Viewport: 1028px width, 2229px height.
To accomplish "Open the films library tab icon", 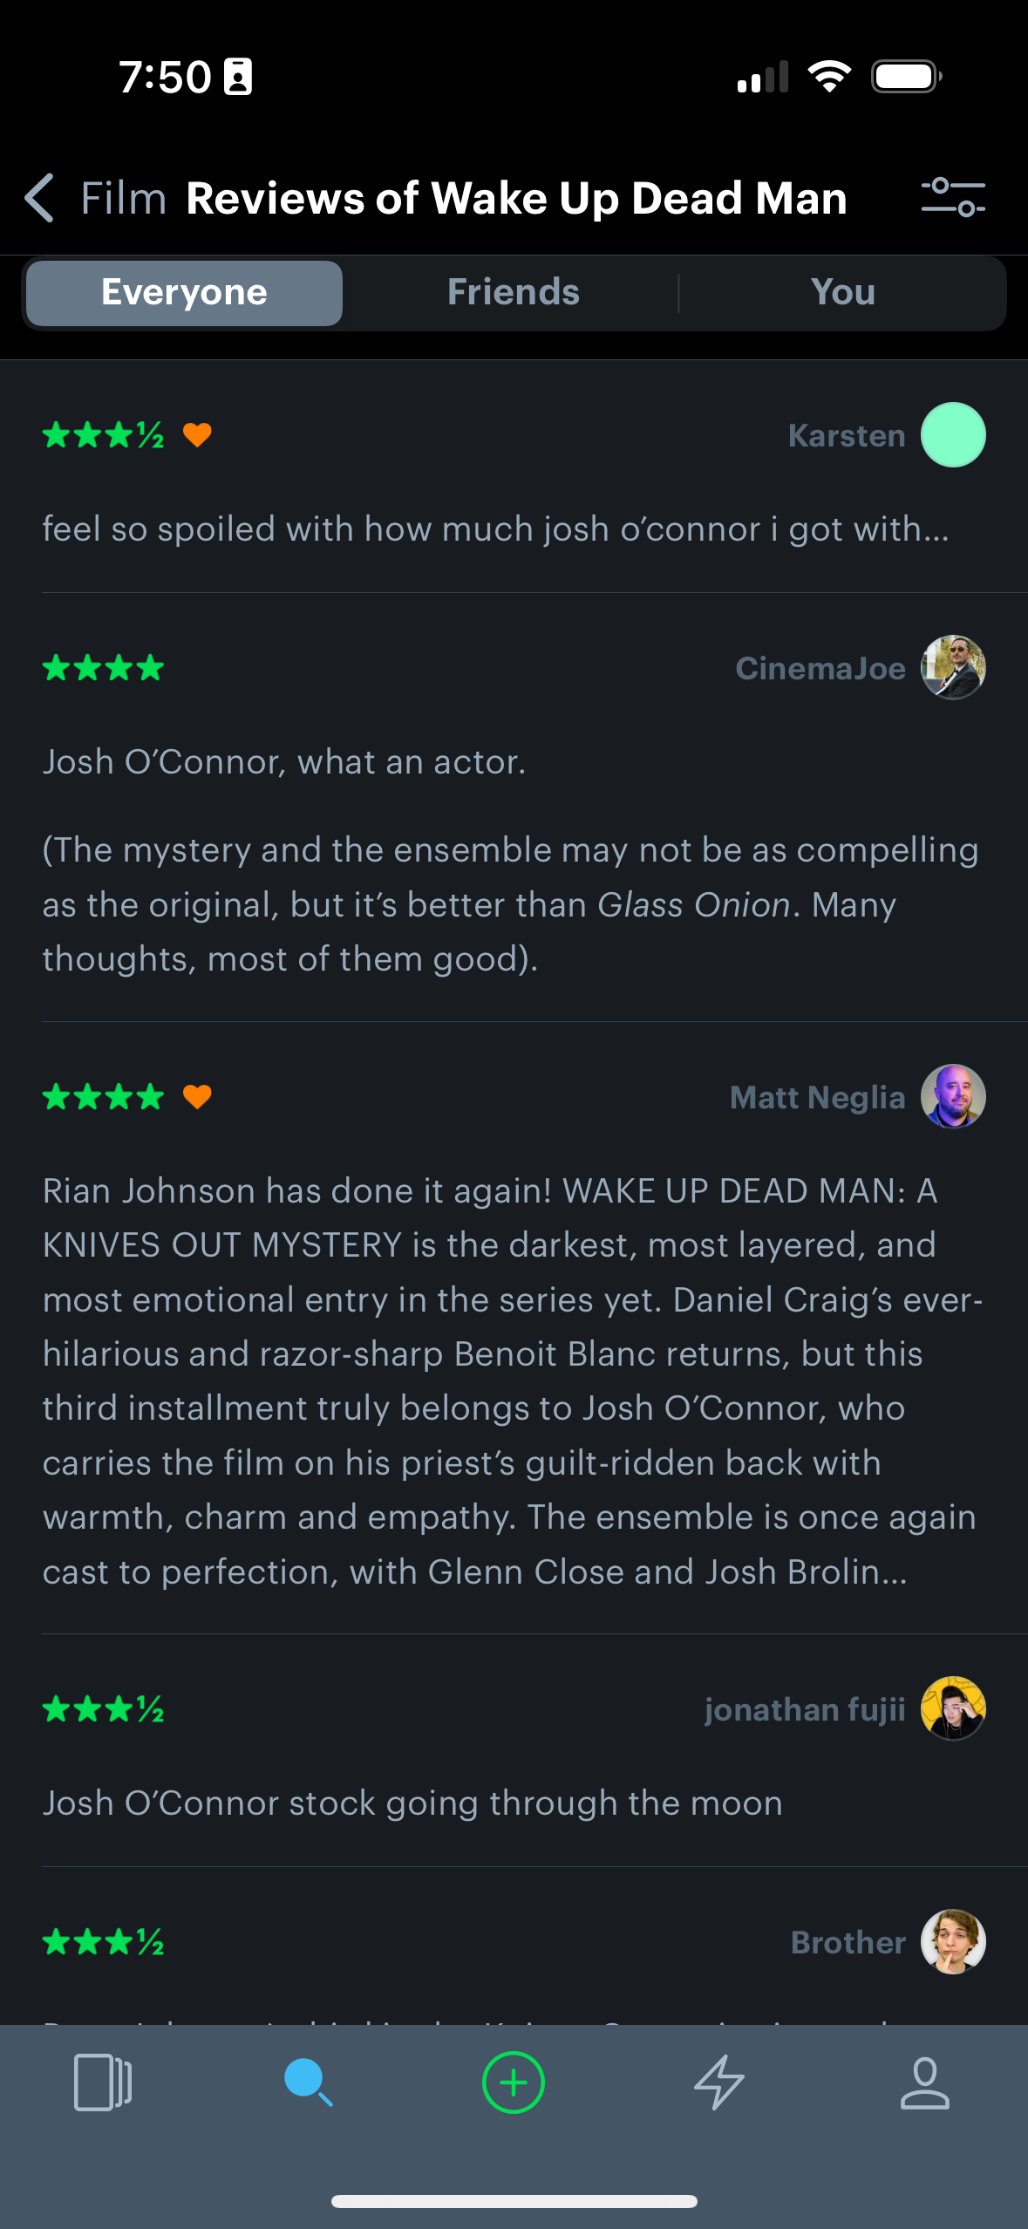I will pyautogui.click(x=103, y=2082).
